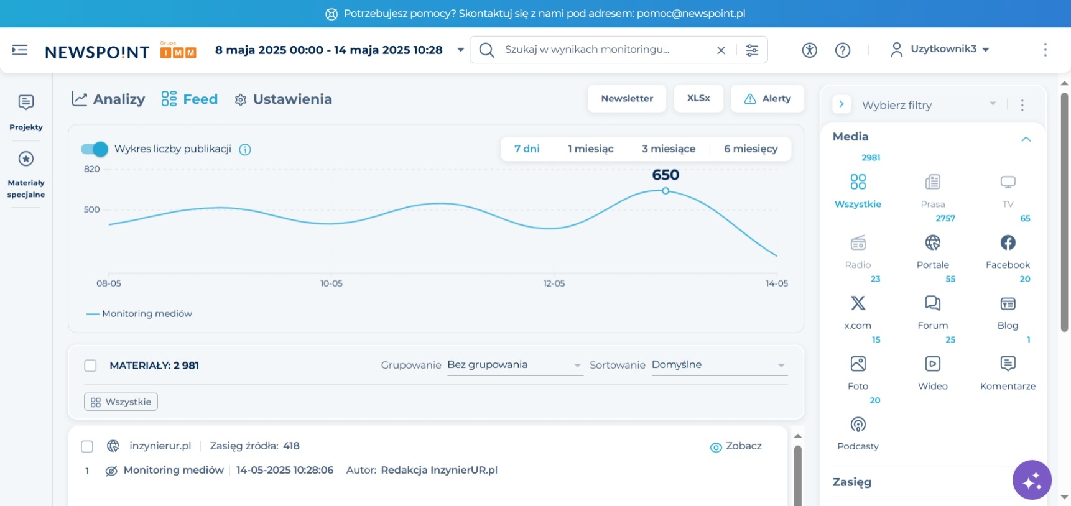Open the Uzytkownik3 user dropdown
Viewport: 1071px width, 506px height.
pyautogui.click(x=940, y=49)
